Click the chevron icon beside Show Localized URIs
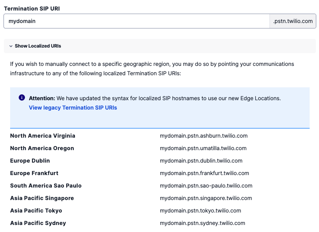This screenshot has height=232, width=319. pyautogui.click(x=11, y=46)
